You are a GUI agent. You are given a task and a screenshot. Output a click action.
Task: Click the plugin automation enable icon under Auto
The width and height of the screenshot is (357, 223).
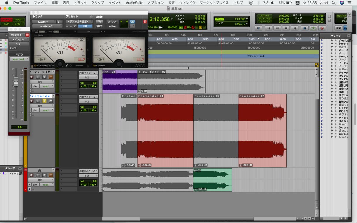(99, 22)
